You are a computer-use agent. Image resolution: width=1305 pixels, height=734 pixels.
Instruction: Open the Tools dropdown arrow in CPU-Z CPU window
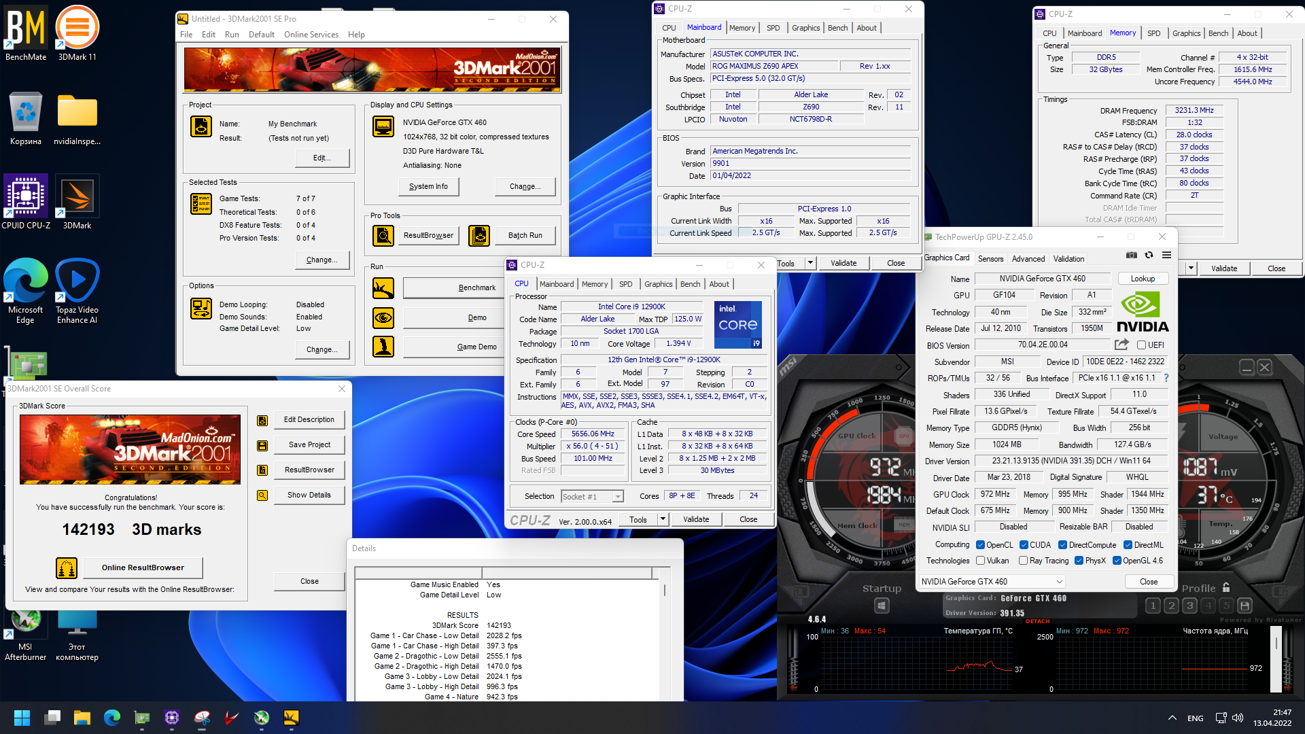(x=663, y=519)
